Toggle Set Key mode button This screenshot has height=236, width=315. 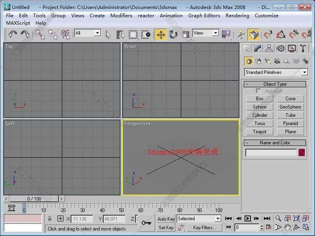point(166,228)
